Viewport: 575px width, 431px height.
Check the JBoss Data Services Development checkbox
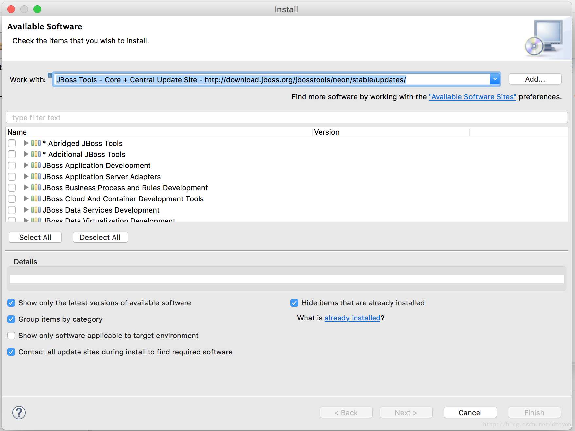pyautogui.click(x=12, y=210)
